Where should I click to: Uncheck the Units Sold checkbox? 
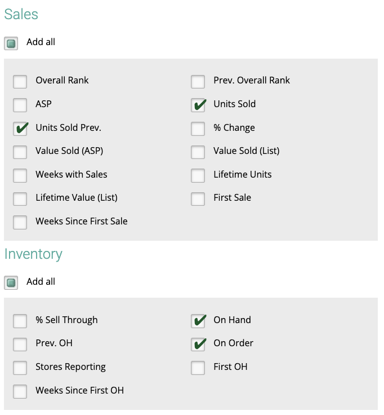[198, 105]
